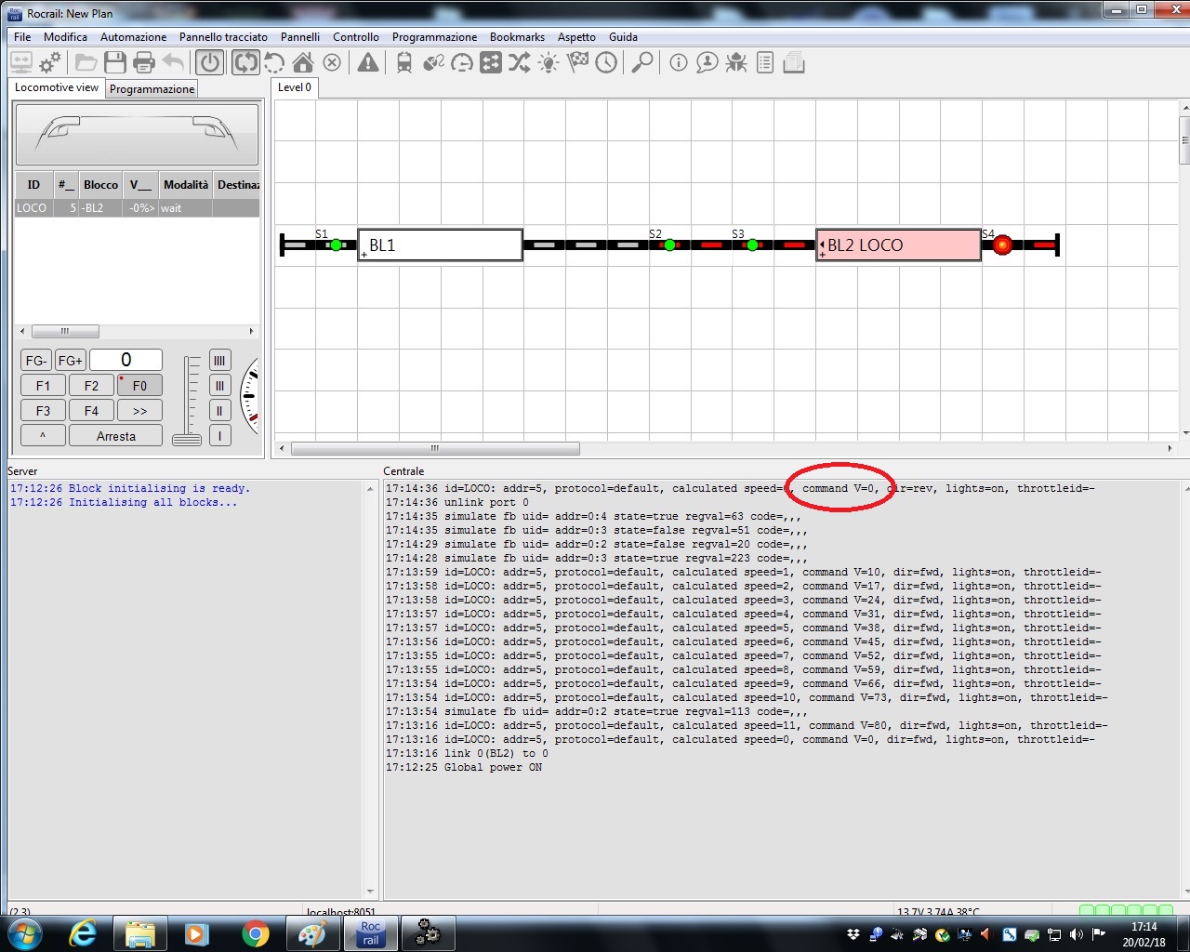The height and width of the screenshot is (952, 1190).
Task: Open the locomotive icon in toolbar
Action: point(404,63)
